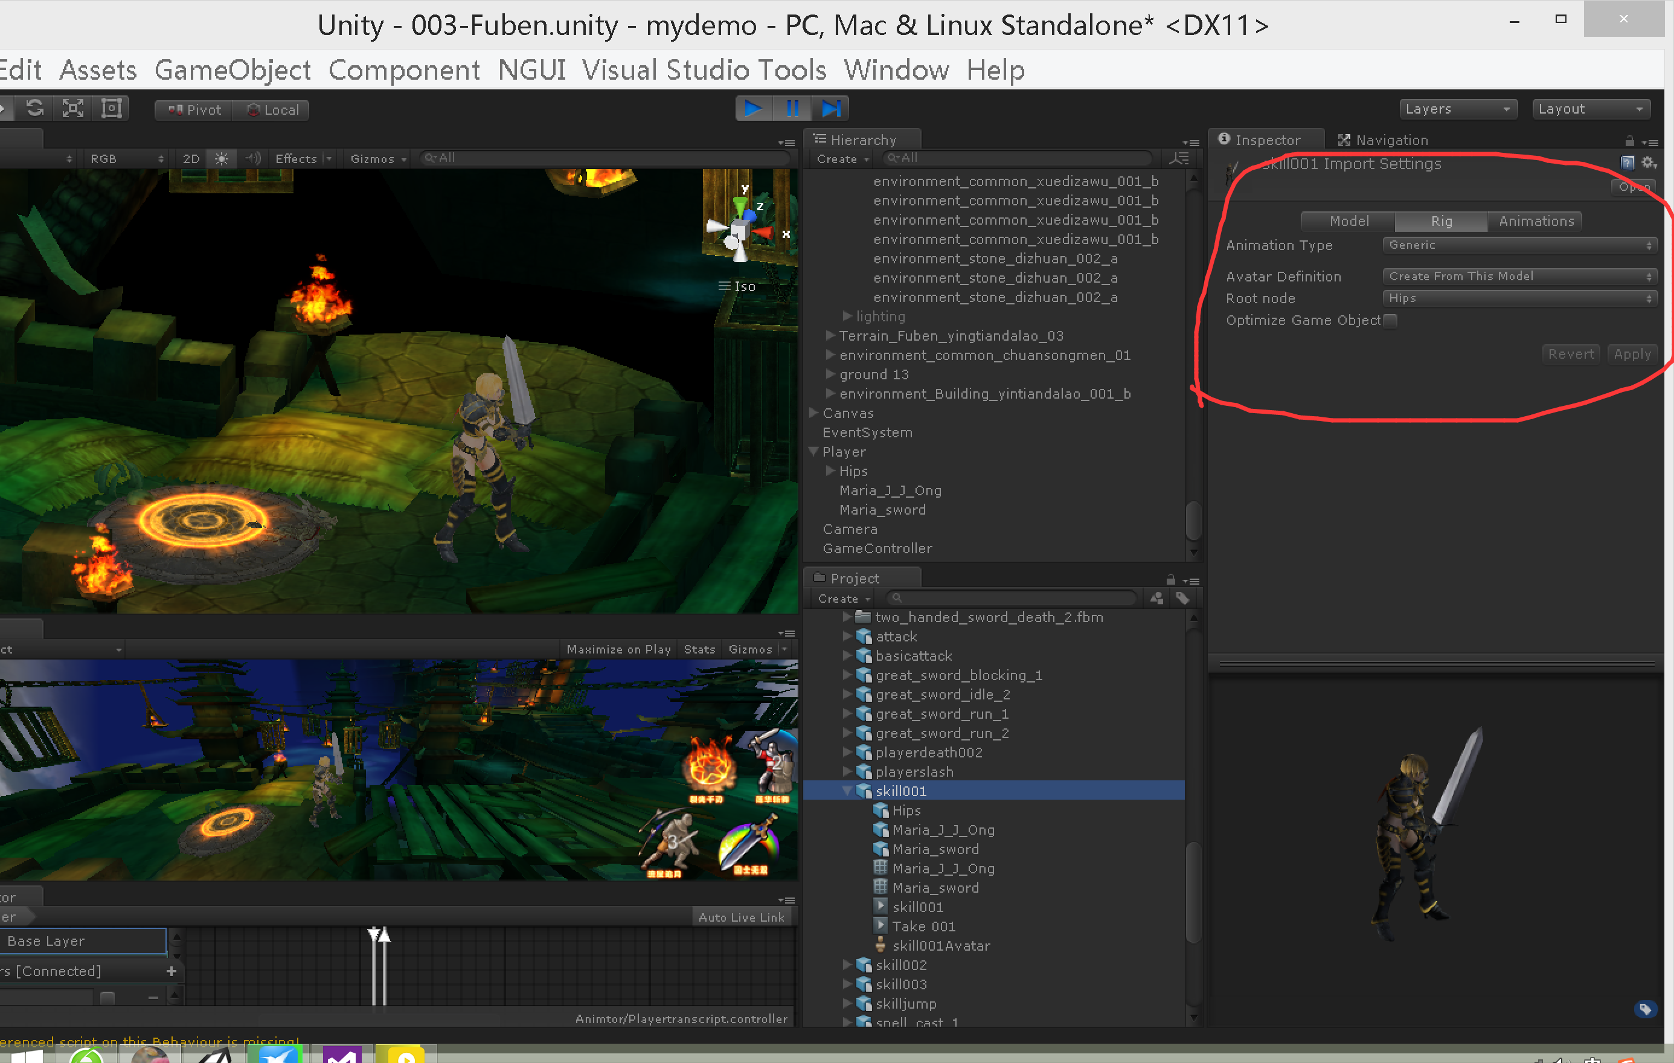Open the Animation Type dropdown
The image size is (1674, 1063).
[1519, 245]
